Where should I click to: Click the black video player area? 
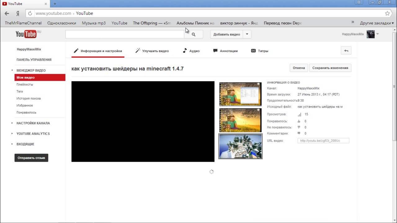click(x=143, y=121)
